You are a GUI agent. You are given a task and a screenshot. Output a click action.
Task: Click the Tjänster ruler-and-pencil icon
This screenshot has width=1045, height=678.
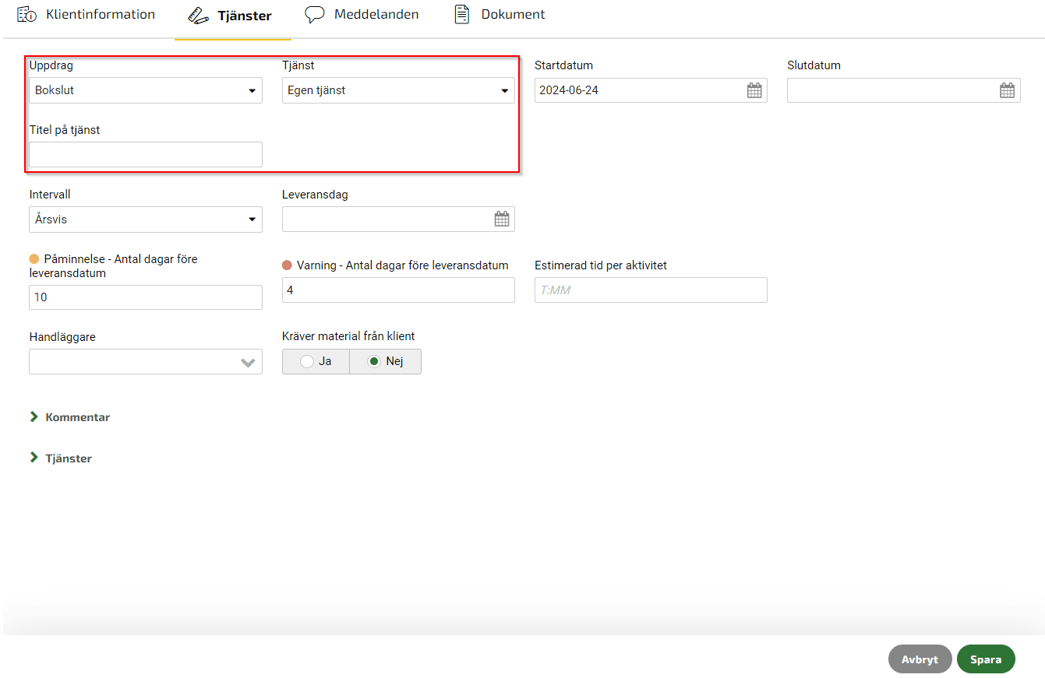tap(199, 15)
